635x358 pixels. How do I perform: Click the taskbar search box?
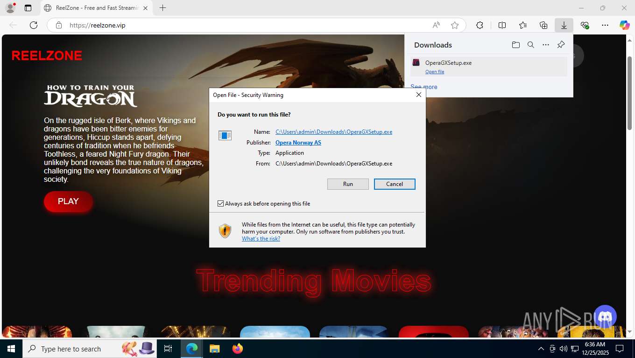pos(91,349)
